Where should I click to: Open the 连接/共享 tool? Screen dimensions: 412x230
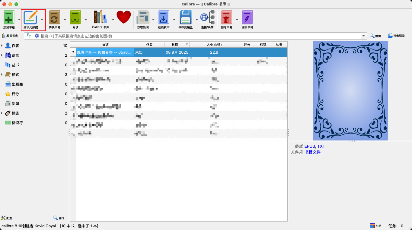pos(207,19)
